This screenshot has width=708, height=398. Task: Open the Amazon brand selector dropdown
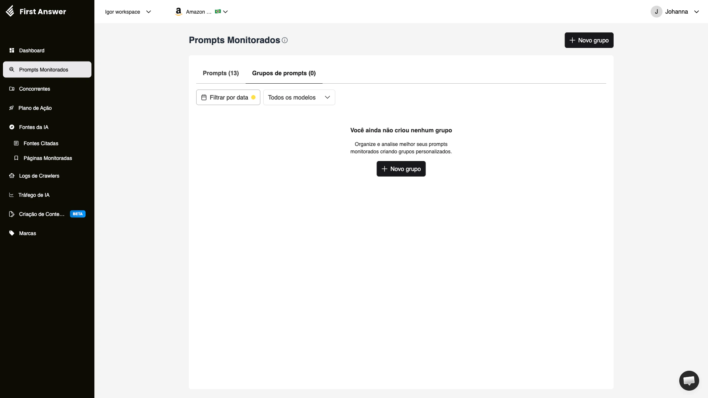[201, 12]
